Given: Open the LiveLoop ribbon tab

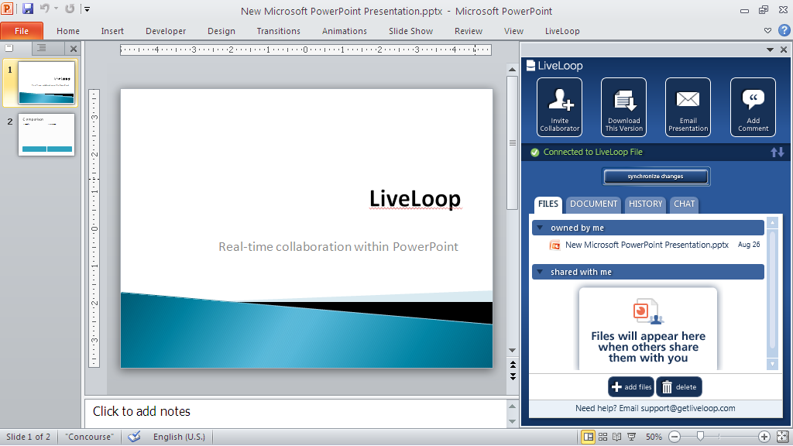Looking at the screenshot, I should click(x=562, y=31).
